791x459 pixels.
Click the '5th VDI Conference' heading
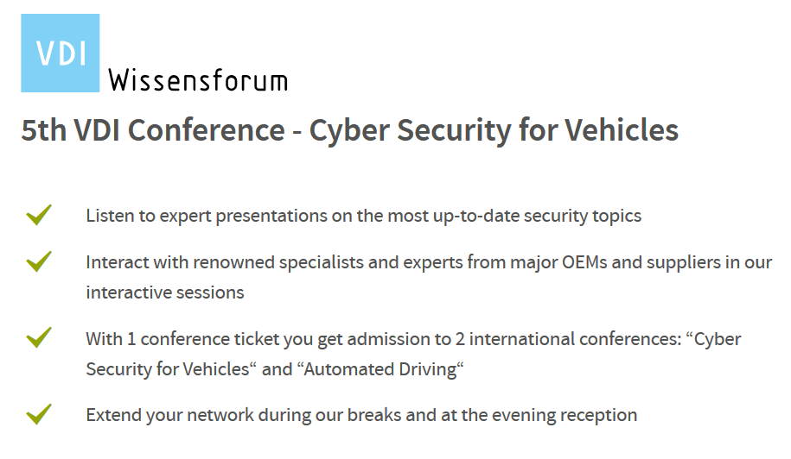tap(349, 130)
